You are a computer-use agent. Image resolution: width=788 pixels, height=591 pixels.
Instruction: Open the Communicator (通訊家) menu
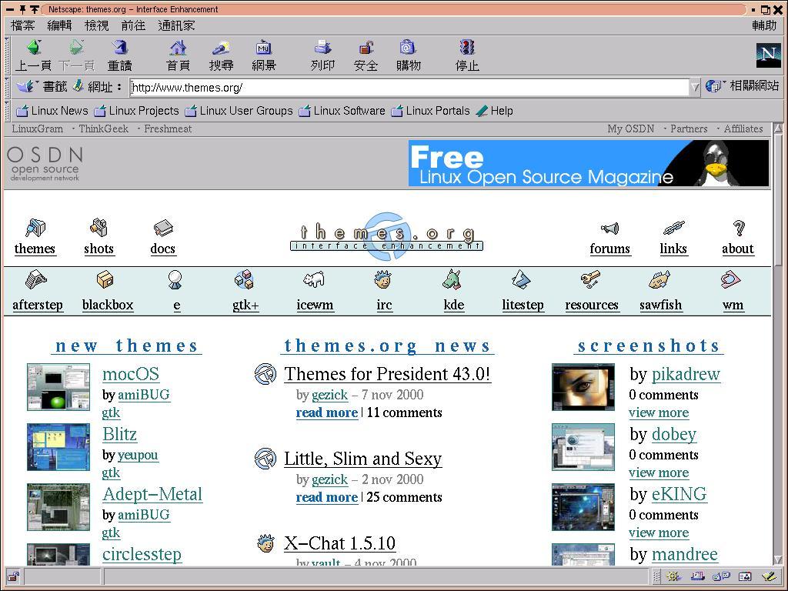coord(176,25)
